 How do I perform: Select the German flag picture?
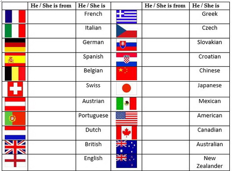point(15,45)
